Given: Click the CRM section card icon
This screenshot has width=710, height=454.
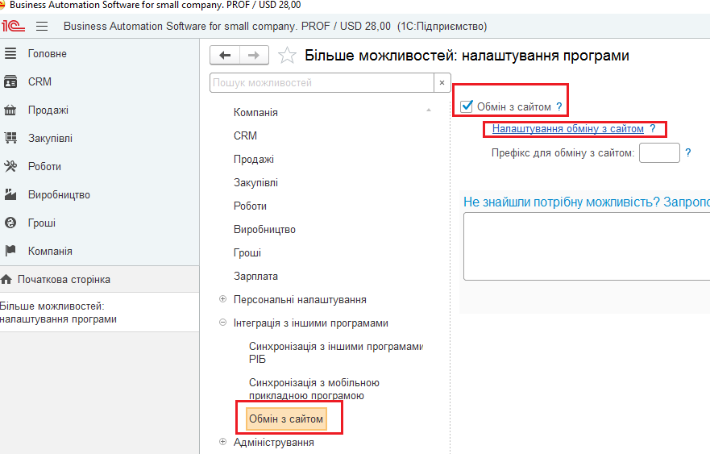Looking at the screenshot, I should (10, 82).
